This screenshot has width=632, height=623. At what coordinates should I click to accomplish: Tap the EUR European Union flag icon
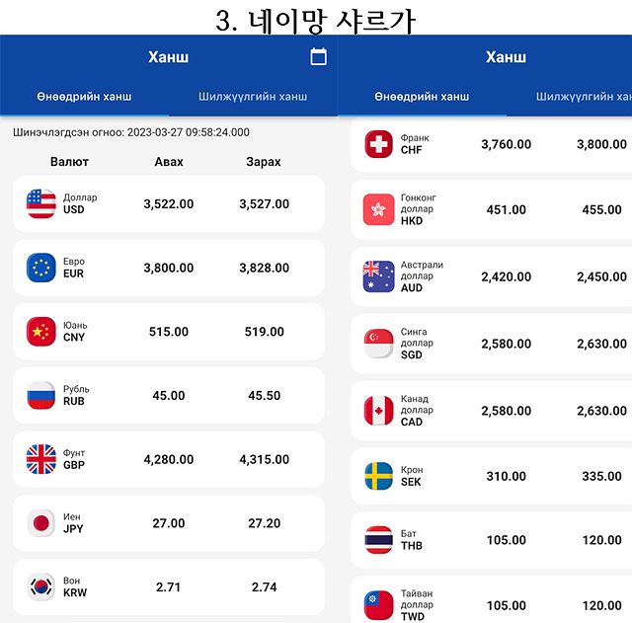[41, 268]
